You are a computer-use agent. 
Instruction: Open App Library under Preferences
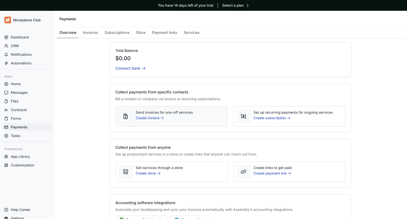pos(27,157)
